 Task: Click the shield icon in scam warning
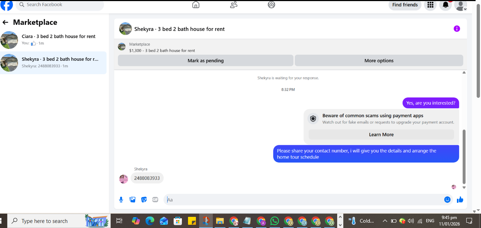pyautogui.click(x=313, y=119)
